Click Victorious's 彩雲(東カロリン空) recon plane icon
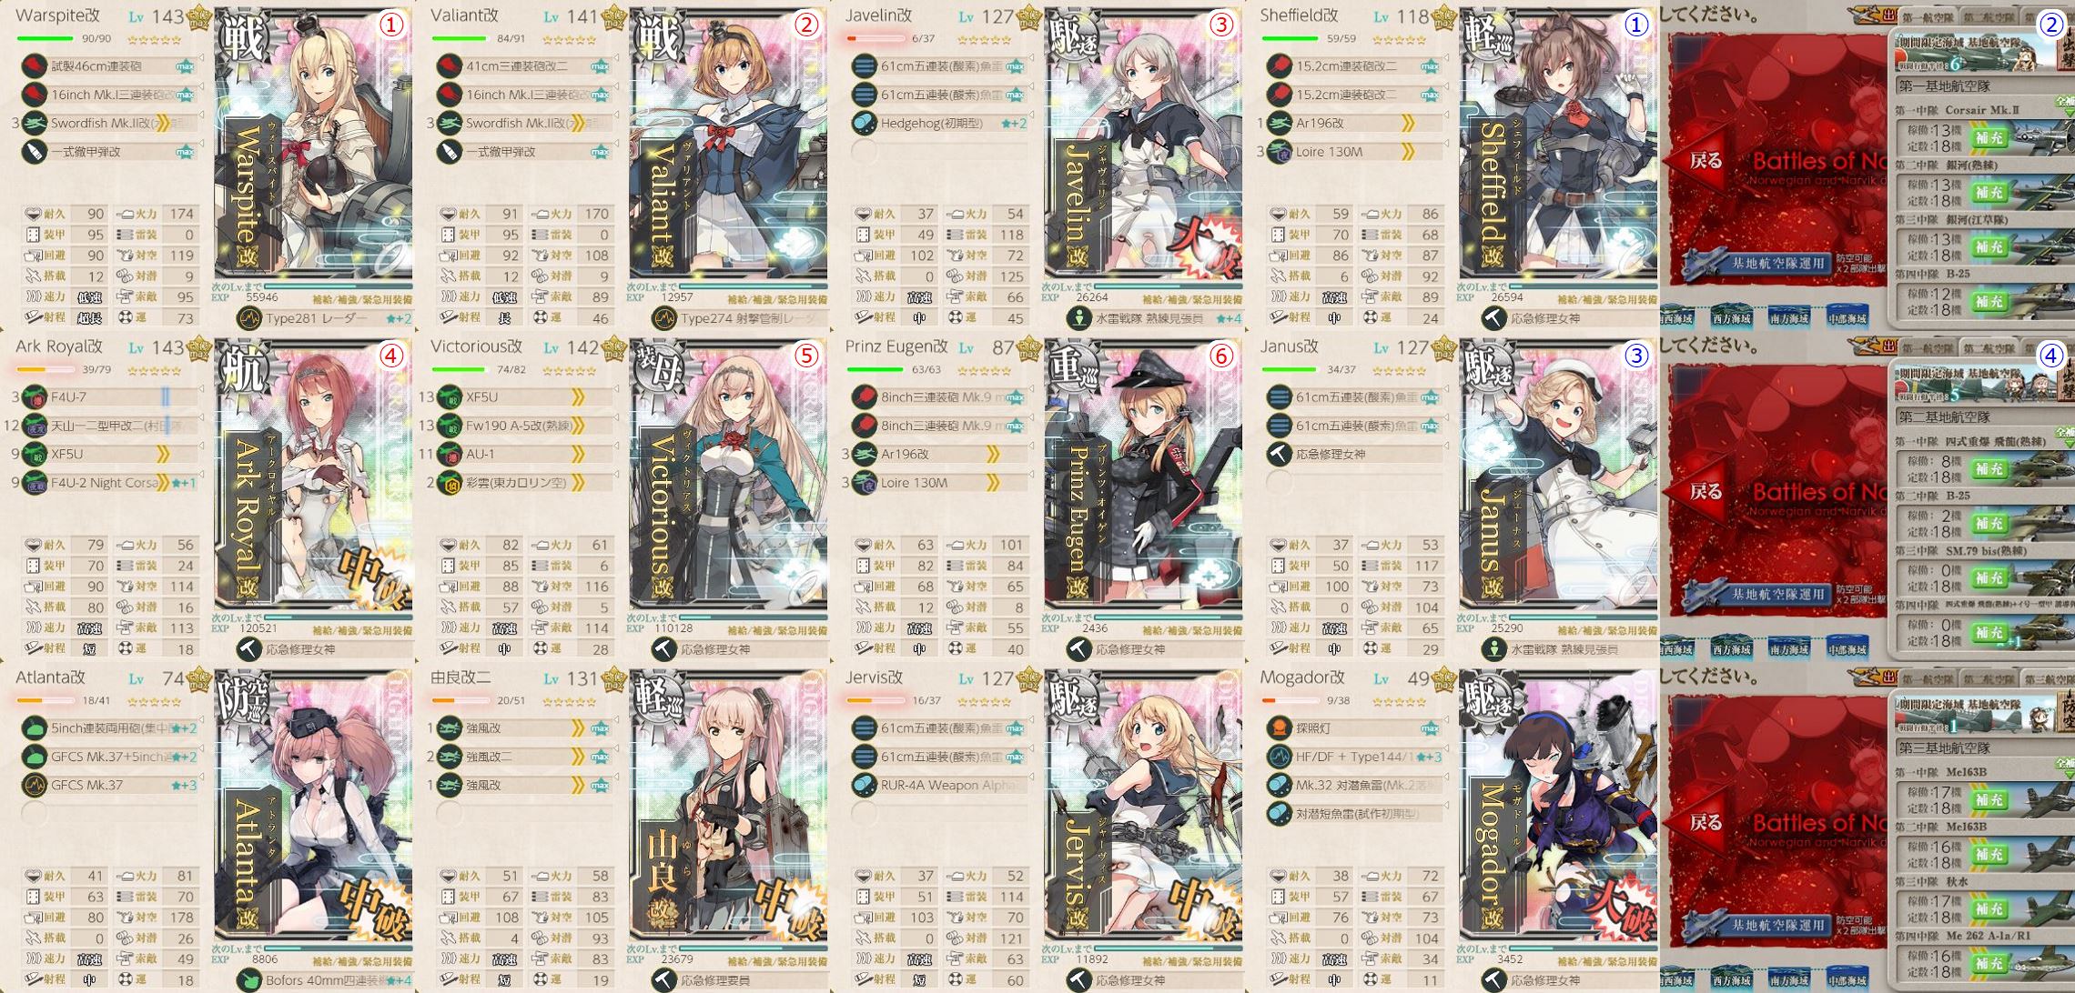Viewport: 2075px width, 993px height. [x=450, y=483]
